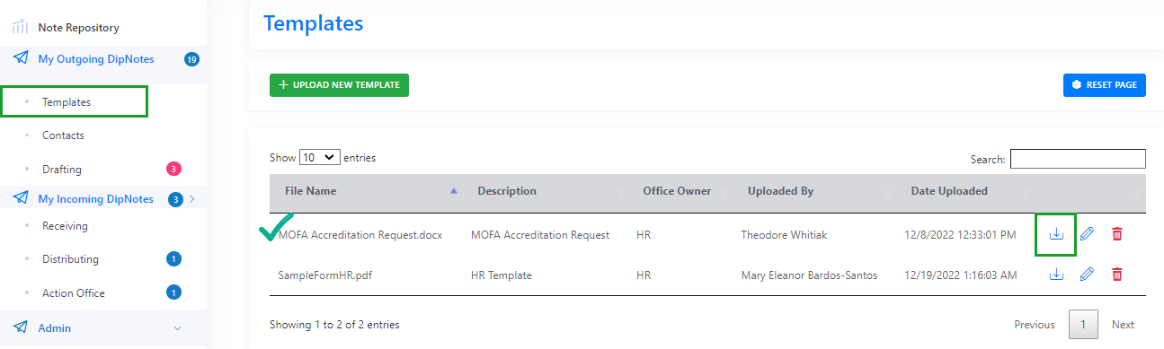The width and height of the screenshot is (1164, 349).
Task: Expand the Admin menu chevron
Action: (x=177, y=328)
